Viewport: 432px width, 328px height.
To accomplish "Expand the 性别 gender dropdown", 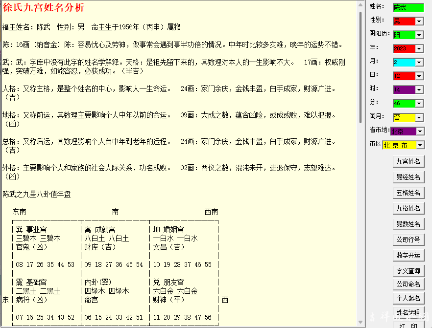I will tap(419, 22).
